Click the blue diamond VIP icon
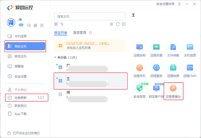The height and width of the screenshot is (138, 201). 21,25
